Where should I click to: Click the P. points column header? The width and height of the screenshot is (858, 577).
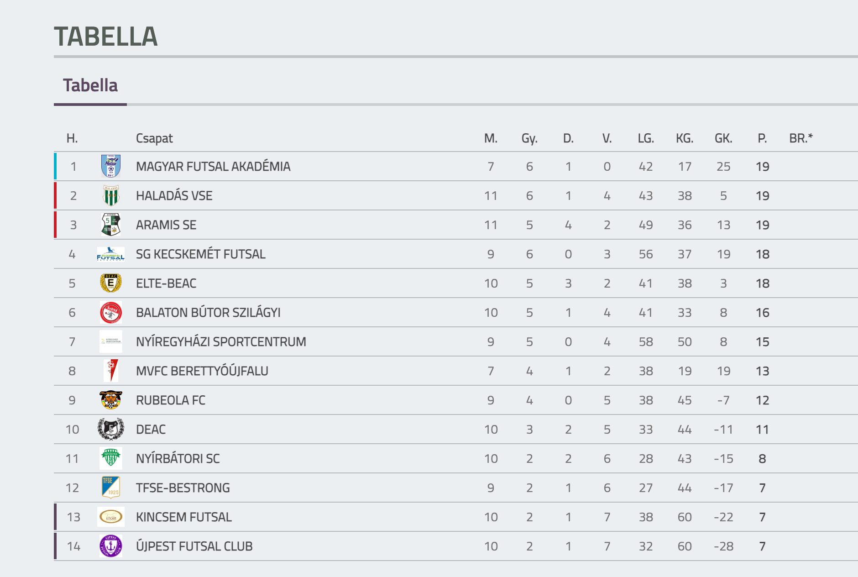click(x=762, y=138)
